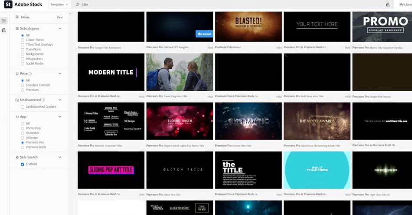The image size is (412, 215).
Task: Select Illustrator app radio
Action: [22, 133]
